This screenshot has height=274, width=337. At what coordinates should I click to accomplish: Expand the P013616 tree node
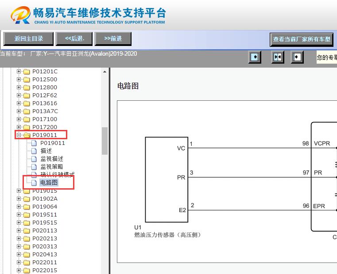coord(19,103)
